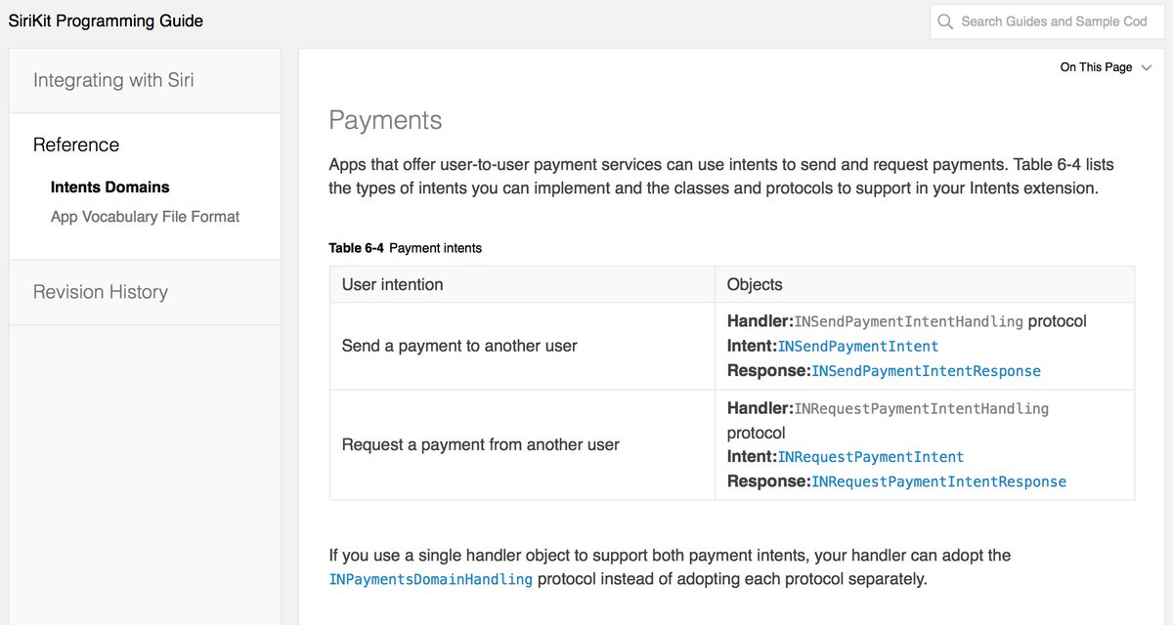Click the Table 6-4 Payment intents caption

(405, 248)
